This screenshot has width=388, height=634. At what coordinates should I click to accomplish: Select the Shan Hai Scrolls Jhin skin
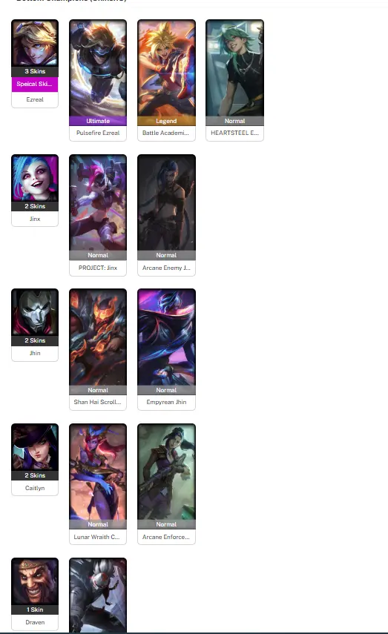coord(98,349)
